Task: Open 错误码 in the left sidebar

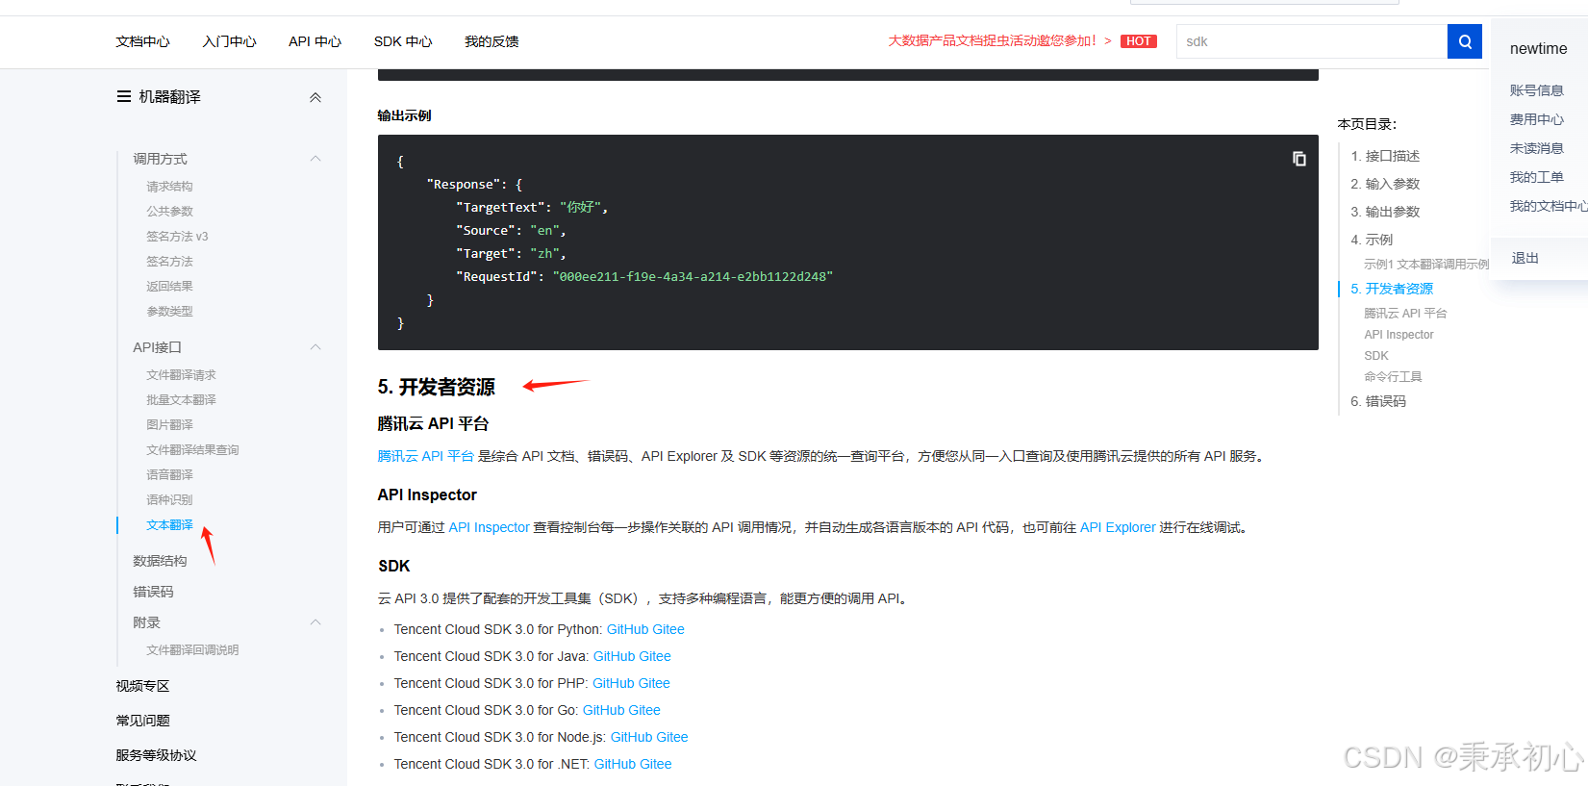Action: (x=153, y=592)
